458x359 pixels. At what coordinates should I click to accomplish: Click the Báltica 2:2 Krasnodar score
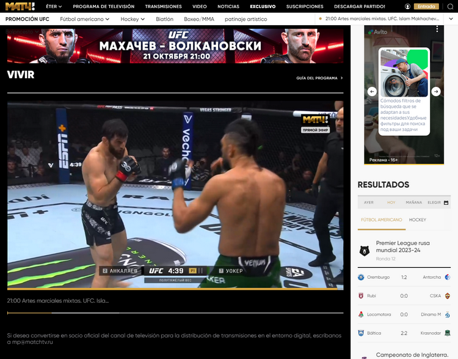pyautogui.click(x=404, y=333)
